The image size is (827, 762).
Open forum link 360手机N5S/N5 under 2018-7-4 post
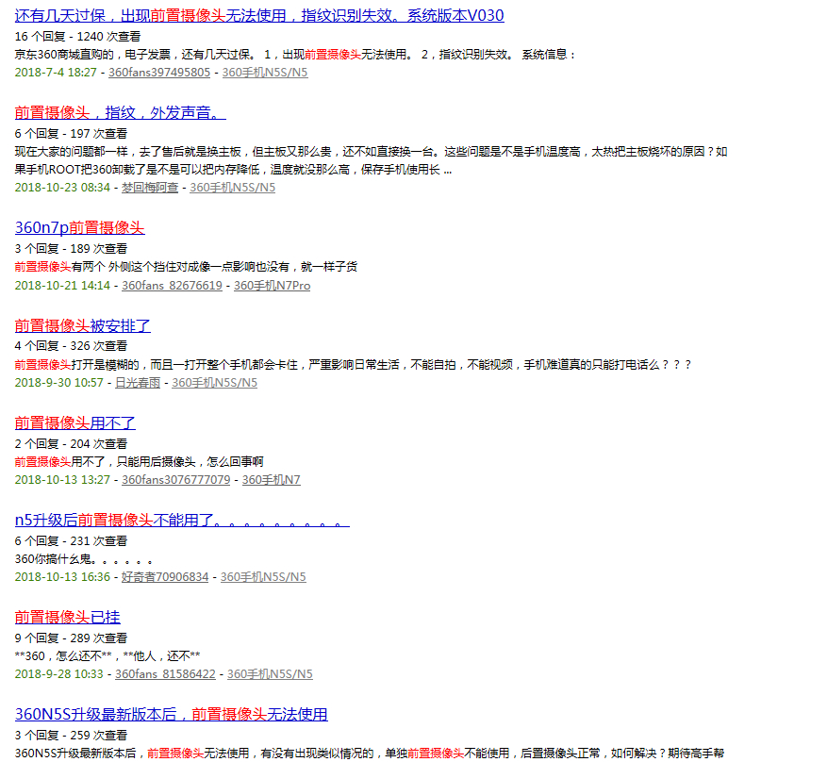(265, 73)
